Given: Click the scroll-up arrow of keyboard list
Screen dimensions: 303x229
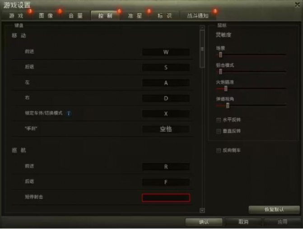Looking at the screenshot, I should tap(202, 28).
